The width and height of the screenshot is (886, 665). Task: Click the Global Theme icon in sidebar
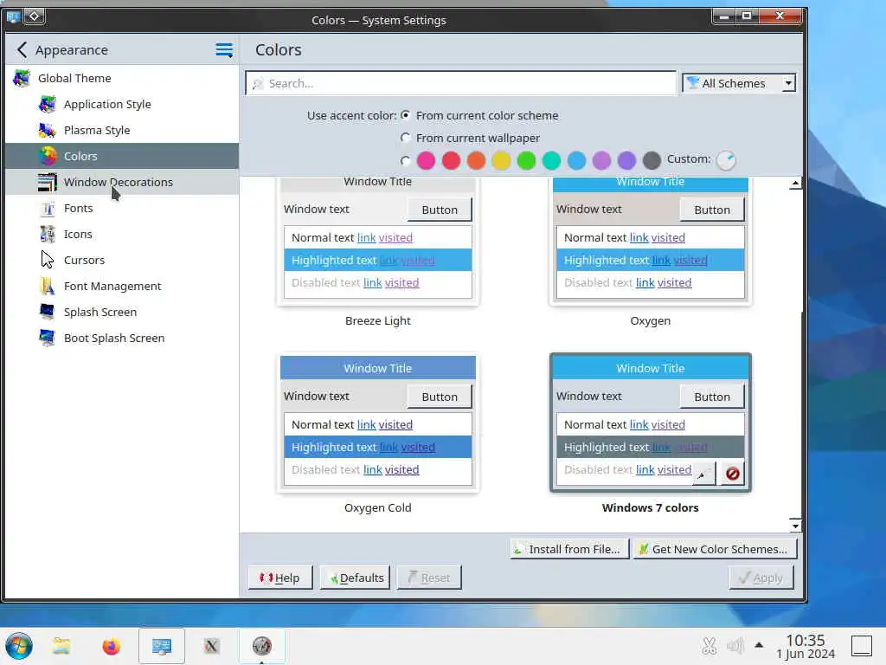(22, 78)
